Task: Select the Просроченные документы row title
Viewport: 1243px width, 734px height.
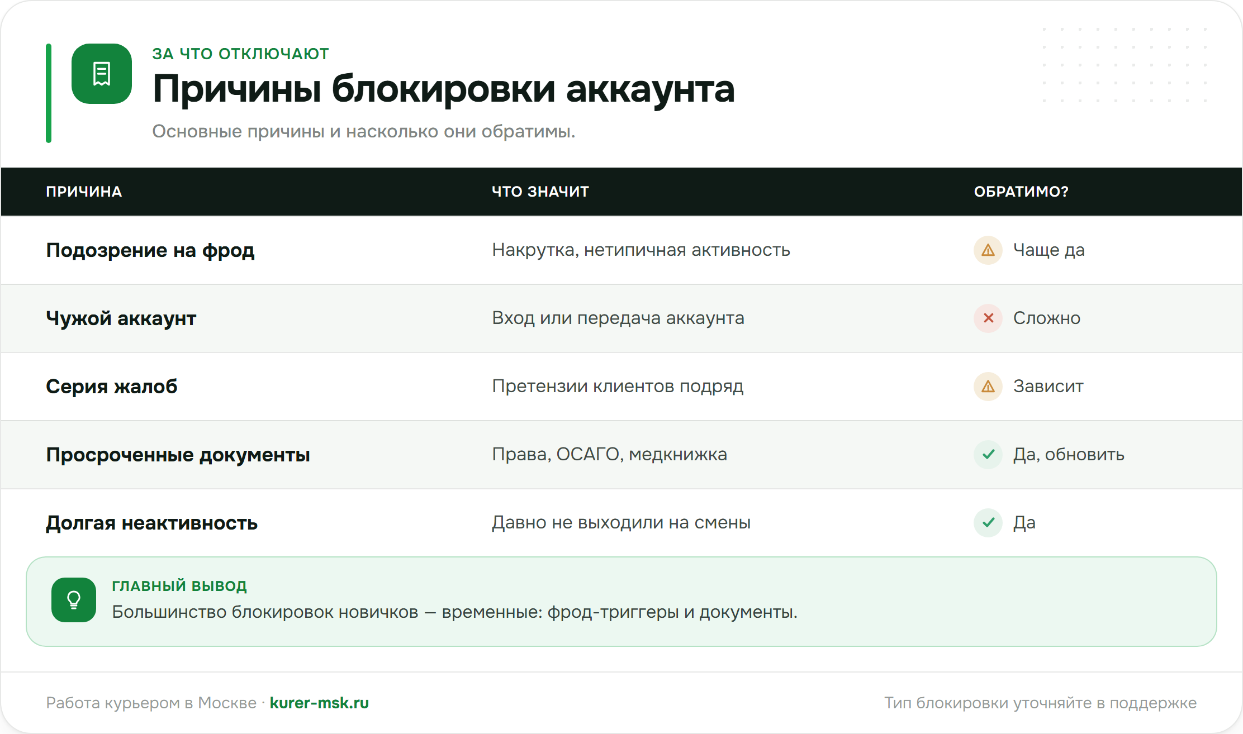Action: coord(178,455)
